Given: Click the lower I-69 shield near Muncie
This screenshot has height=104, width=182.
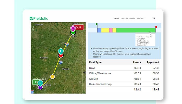Looking at the screenshot, I should click(x=61, y=62).
